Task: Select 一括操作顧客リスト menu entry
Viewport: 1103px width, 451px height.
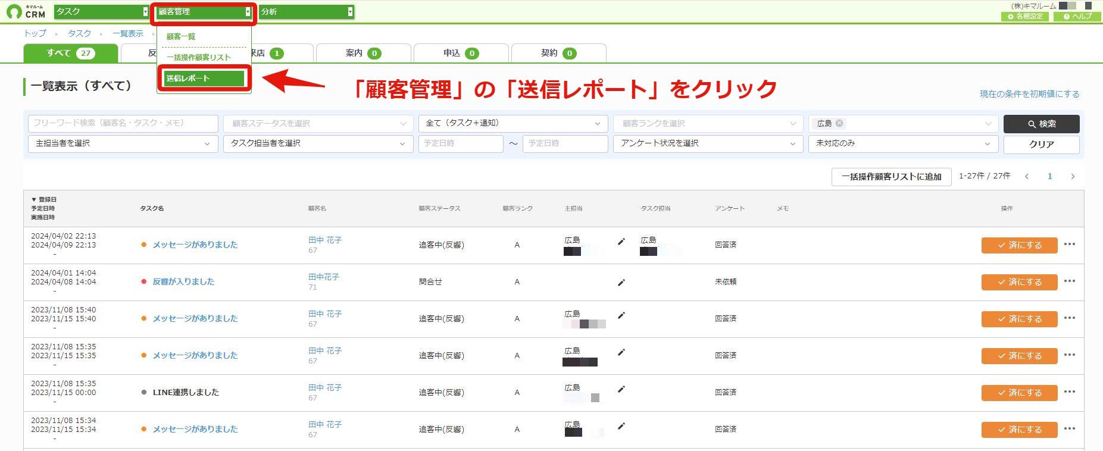Action: click(x=199, y=57)
